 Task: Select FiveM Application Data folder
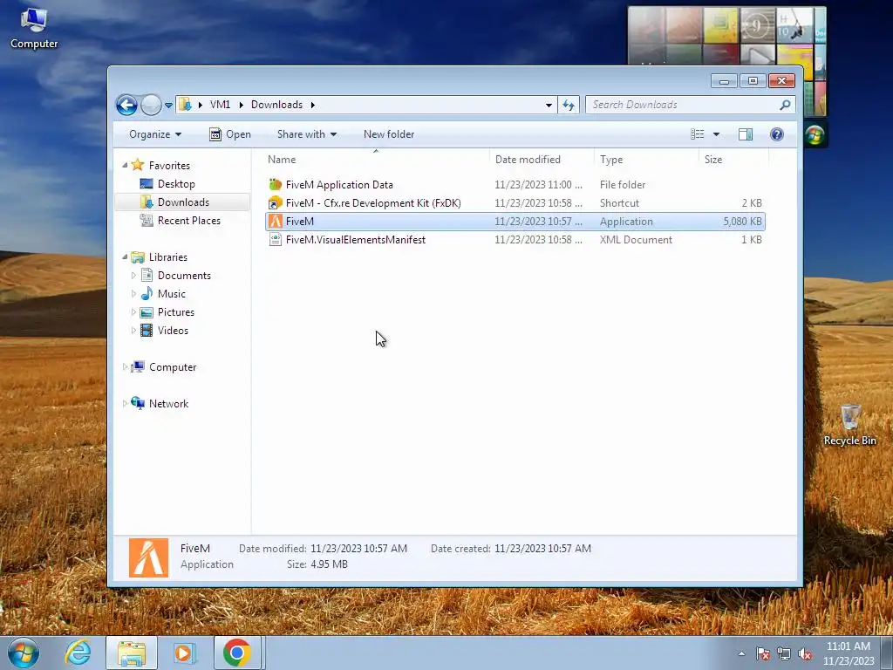(339, 185)
